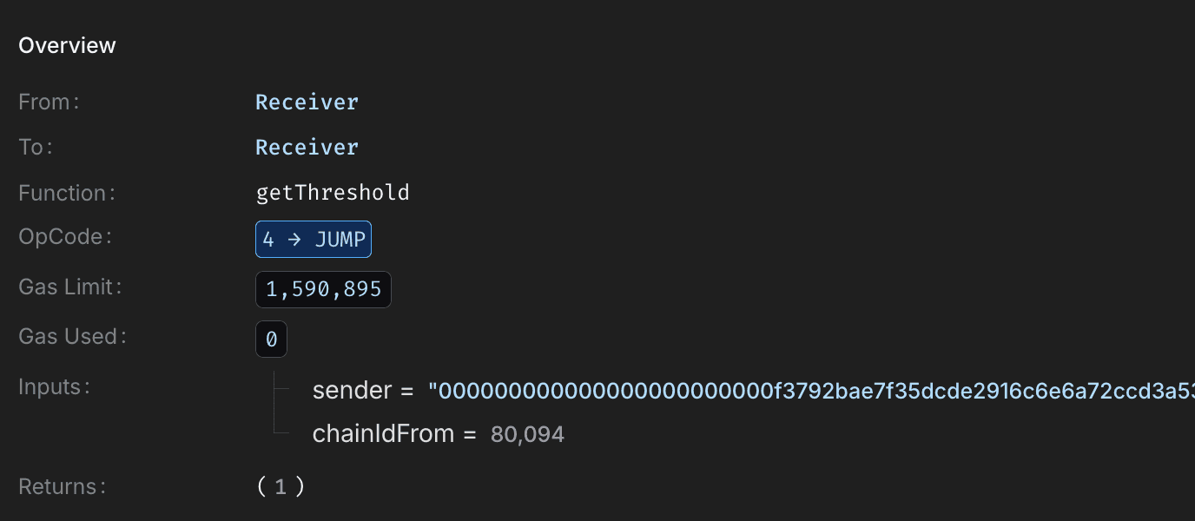
Task: Click the Function row label
Action: click(x=66, y=193)
